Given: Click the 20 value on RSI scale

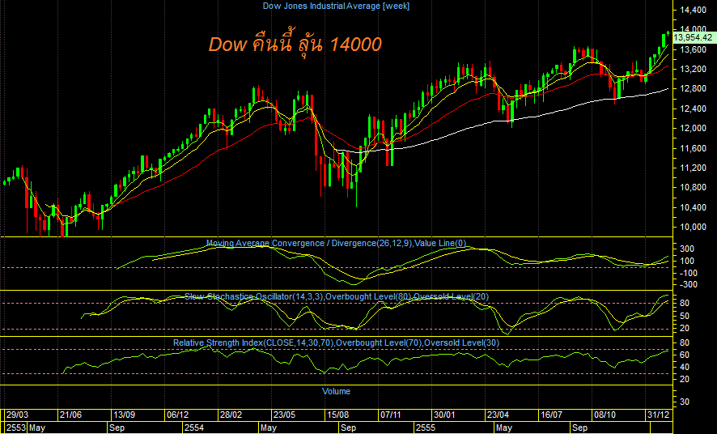Looking at the screenshot, I should pyautogui.click(x=685, y=380).
